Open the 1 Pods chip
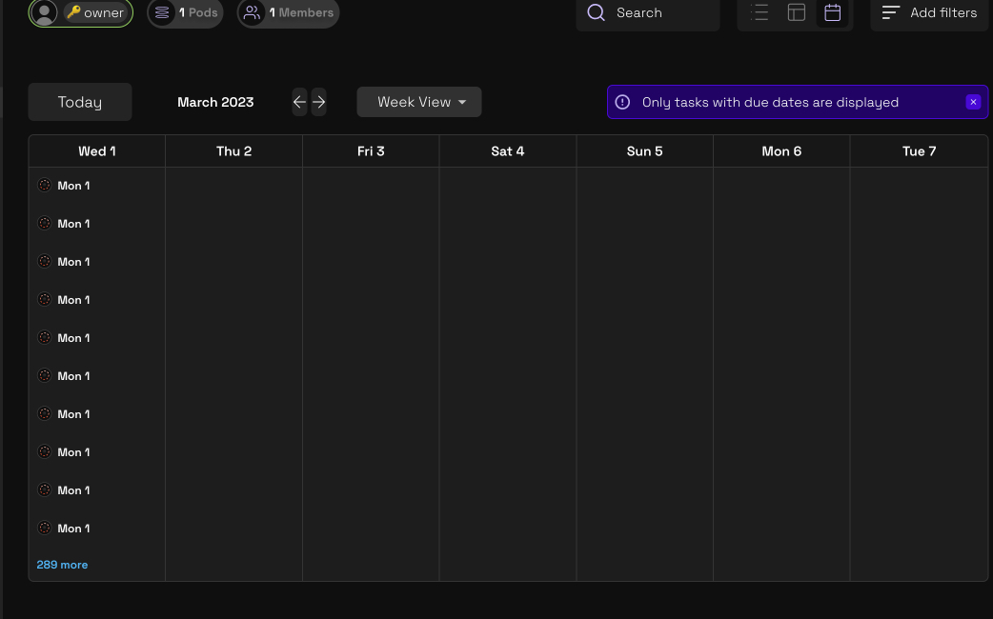Image resolution: width=993 pixels, height=619 pixels. tap(185, 12)
